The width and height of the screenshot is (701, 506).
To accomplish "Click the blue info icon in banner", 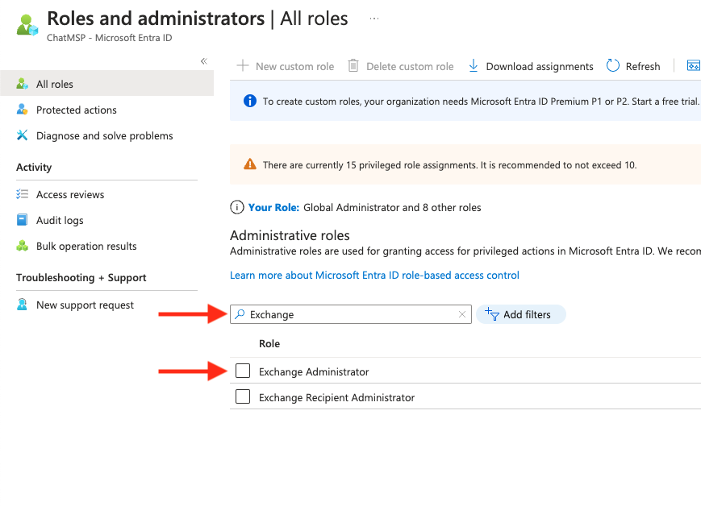I will point(250,101).
